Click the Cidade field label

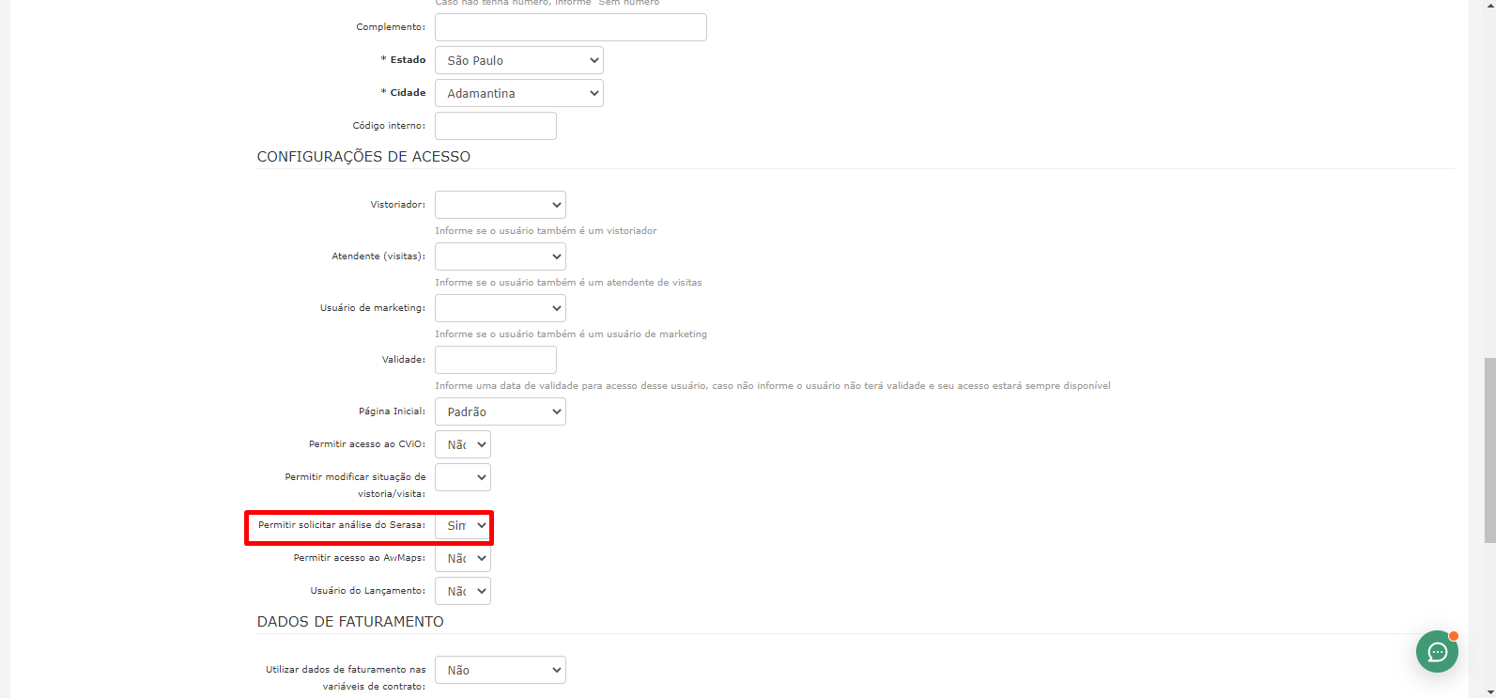403,93
